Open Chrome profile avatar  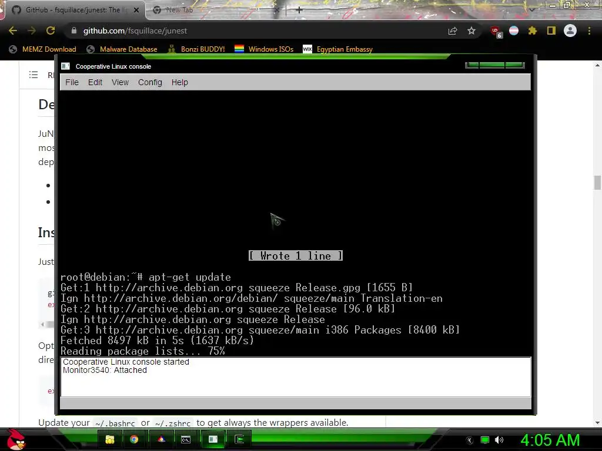tap(570, 31)
